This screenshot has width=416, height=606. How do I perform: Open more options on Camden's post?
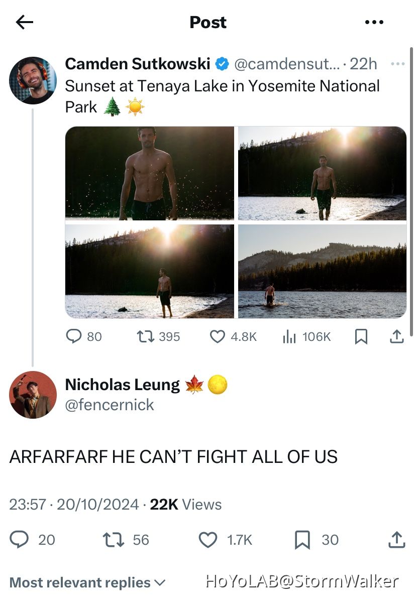tap(397, 64)
